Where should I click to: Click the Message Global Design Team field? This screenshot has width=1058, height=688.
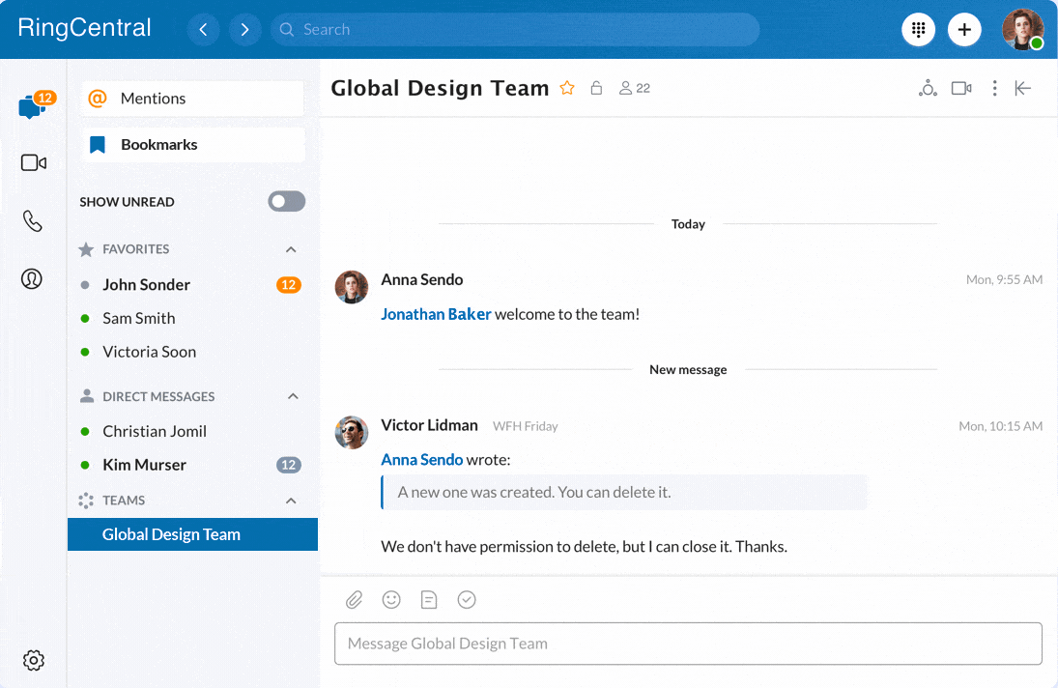pyautogui.click(x=688, y=644)
